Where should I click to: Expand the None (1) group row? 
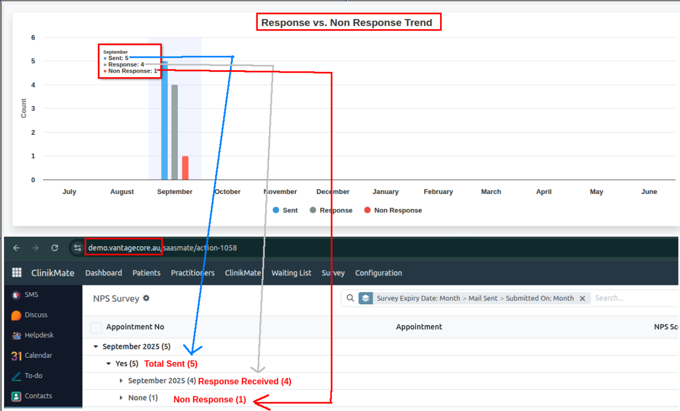point(121,398)
